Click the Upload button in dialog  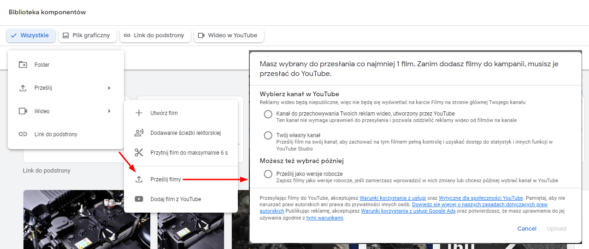tap(556, 229)
